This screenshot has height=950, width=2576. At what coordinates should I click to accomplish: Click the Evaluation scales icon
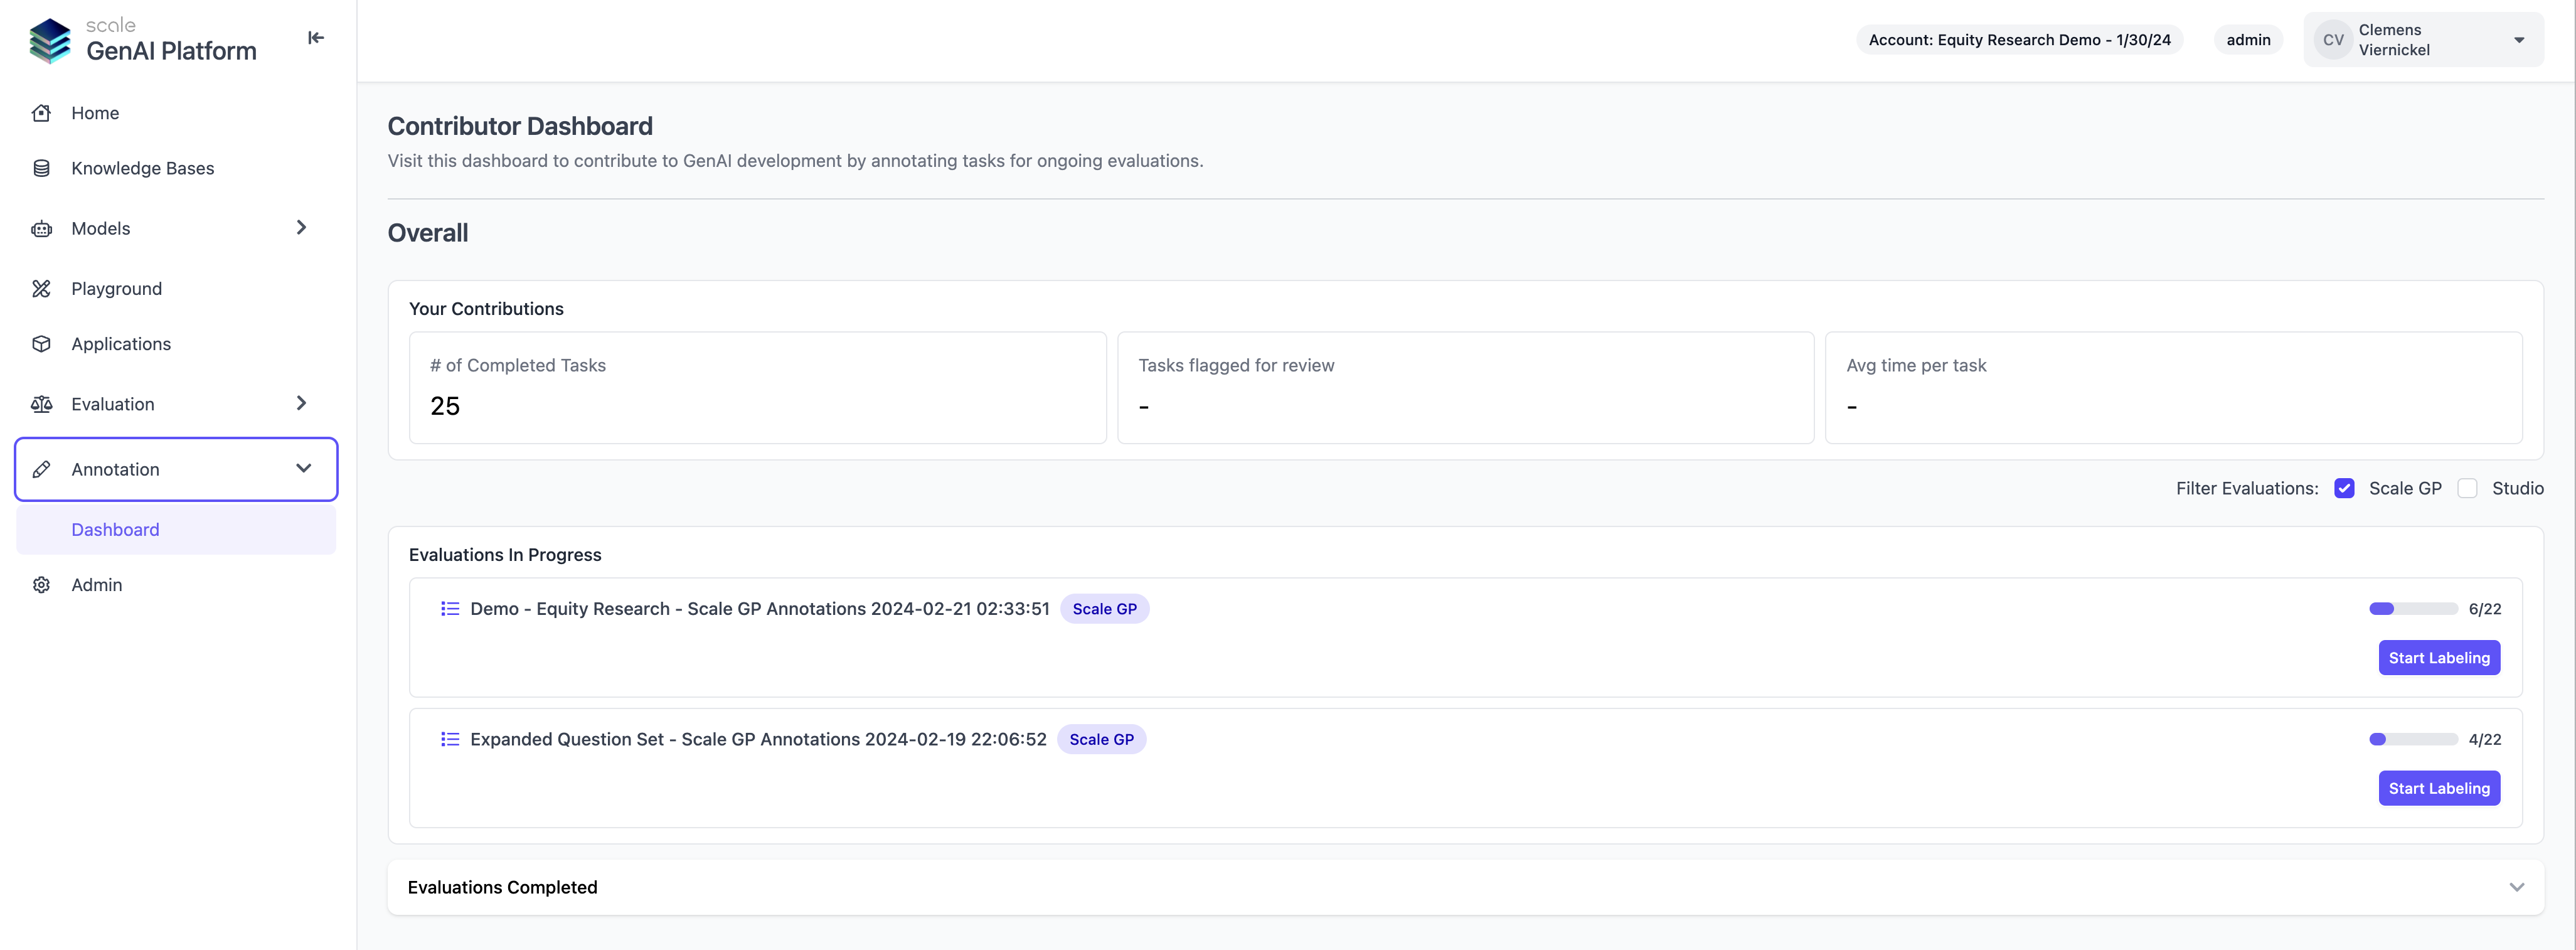pos(41,404)
